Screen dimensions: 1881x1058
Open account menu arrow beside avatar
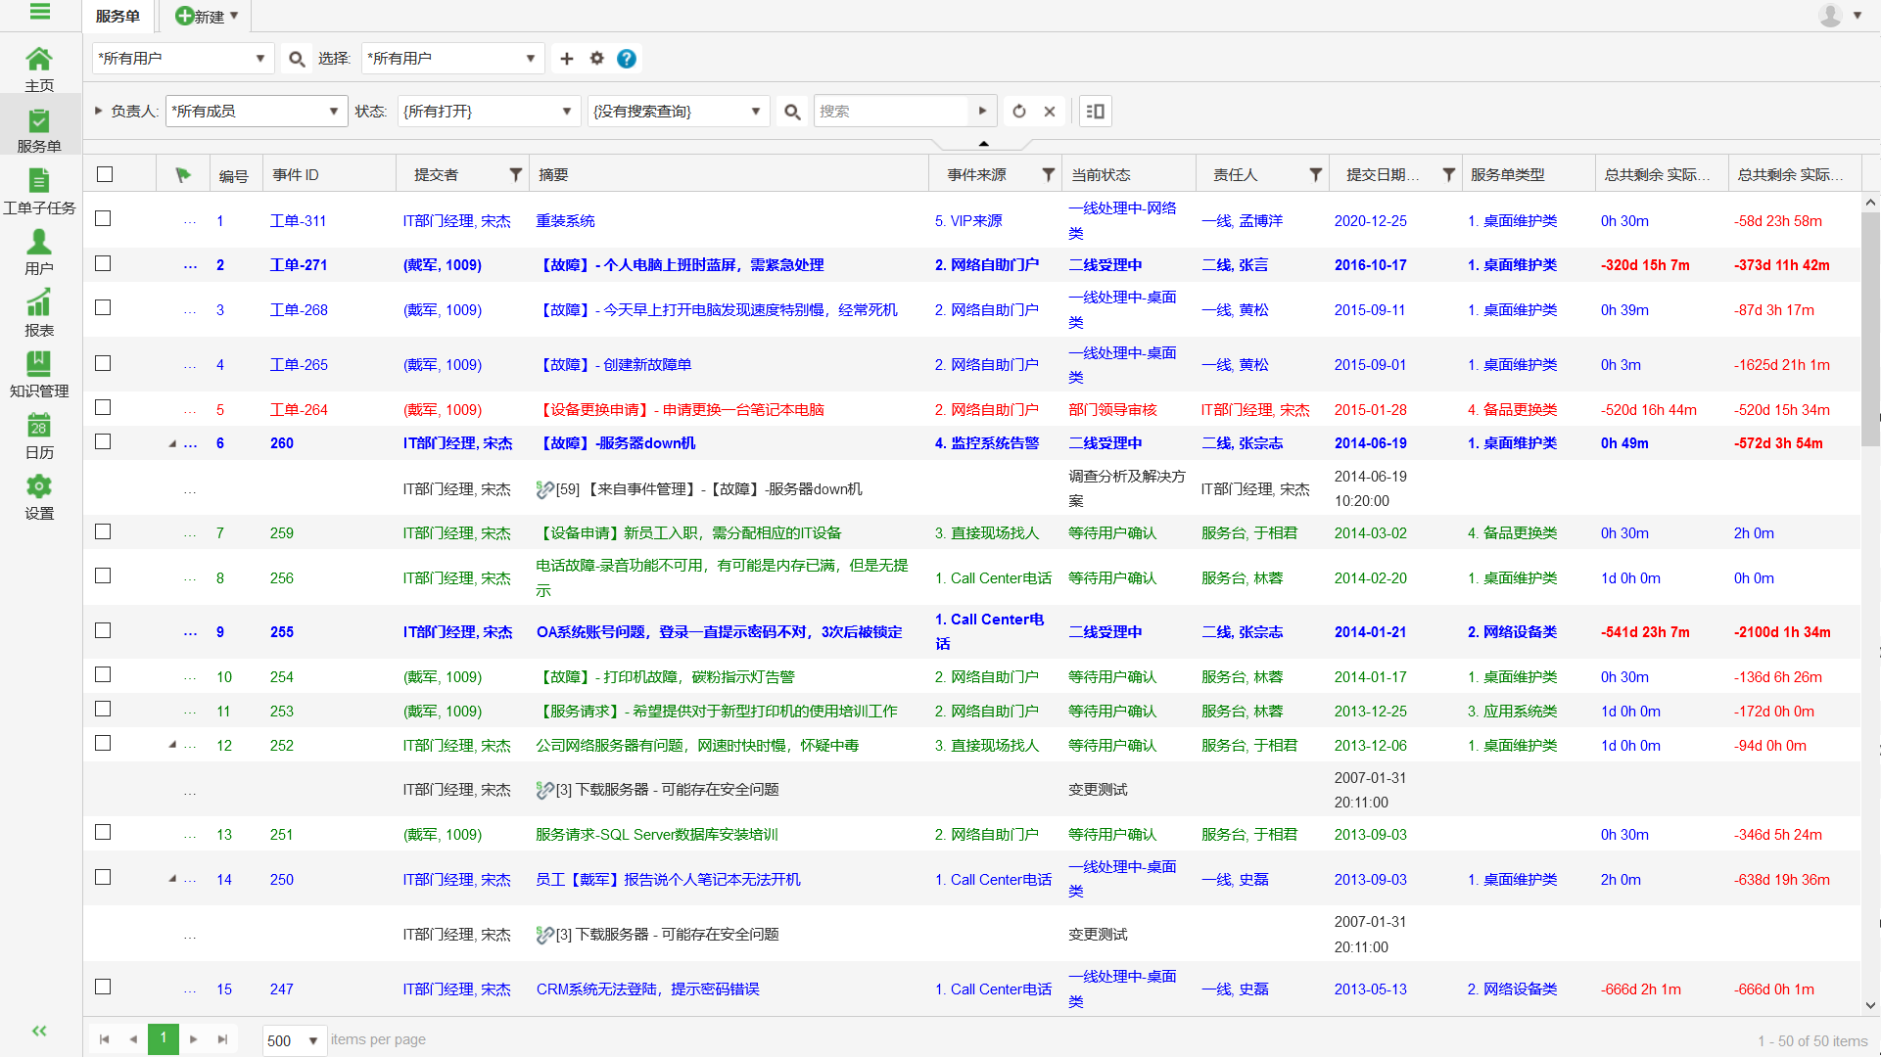(x=1857, y=16)
